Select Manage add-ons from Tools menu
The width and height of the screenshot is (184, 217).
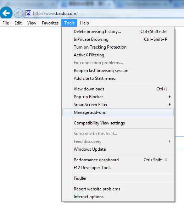pos(118,112)
